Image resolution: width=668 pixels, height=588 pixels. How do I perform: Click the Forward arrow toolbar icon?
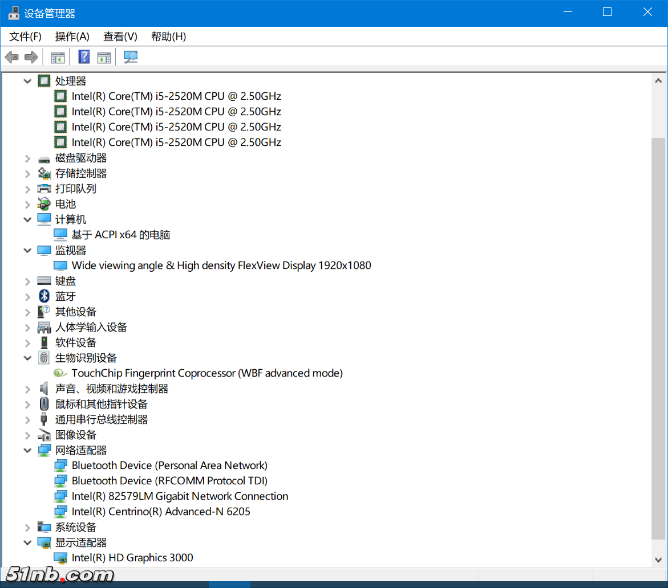click(x=31, y=57)
